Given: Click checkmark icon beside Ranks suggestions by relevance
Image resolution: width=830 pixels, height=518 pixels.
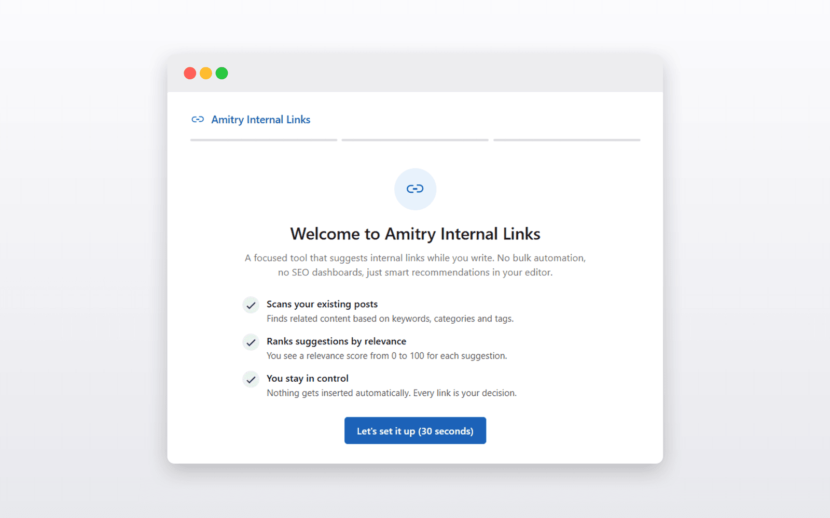Looking at the screenshot, I should click(251, 342).
